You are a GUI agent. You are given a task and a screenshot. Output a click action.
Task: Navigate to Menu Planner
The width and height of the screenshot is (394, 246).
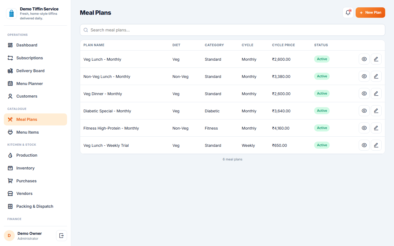click(x=35, y=84)
